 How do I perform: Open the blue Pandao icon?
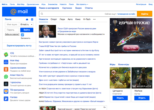6,99
